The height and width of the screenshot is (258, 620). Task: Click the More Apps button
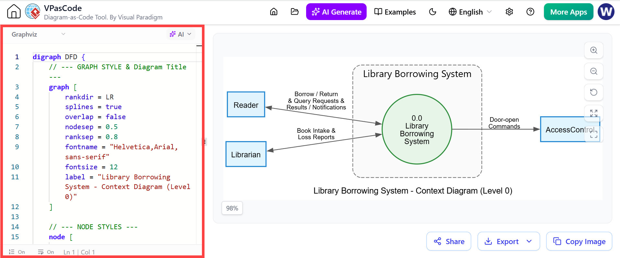[569, 12]
